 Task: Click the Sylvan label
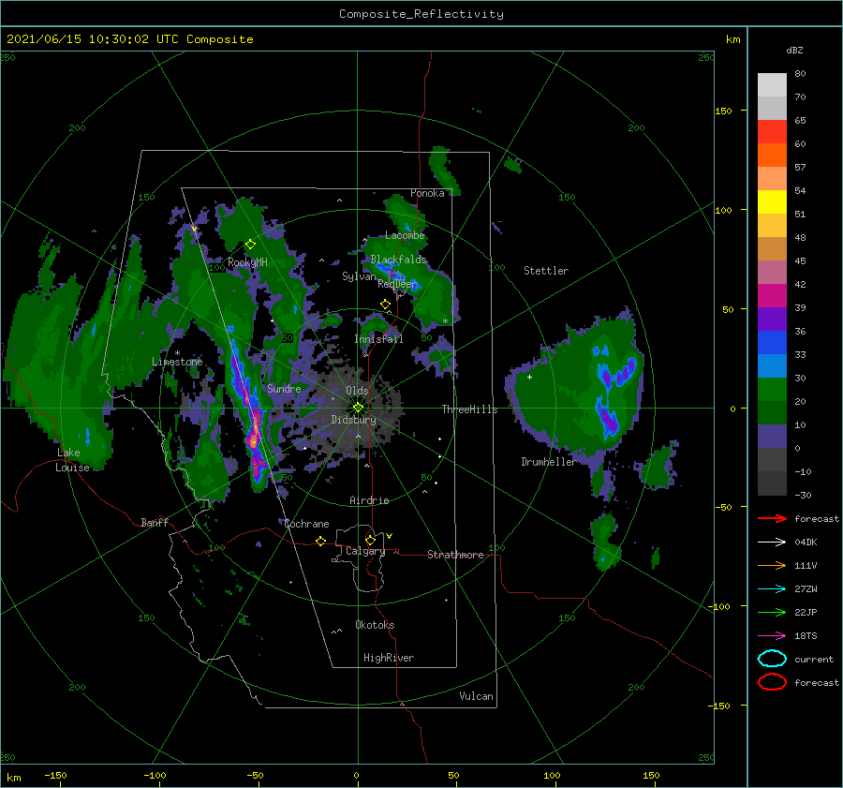click(359, 276)
